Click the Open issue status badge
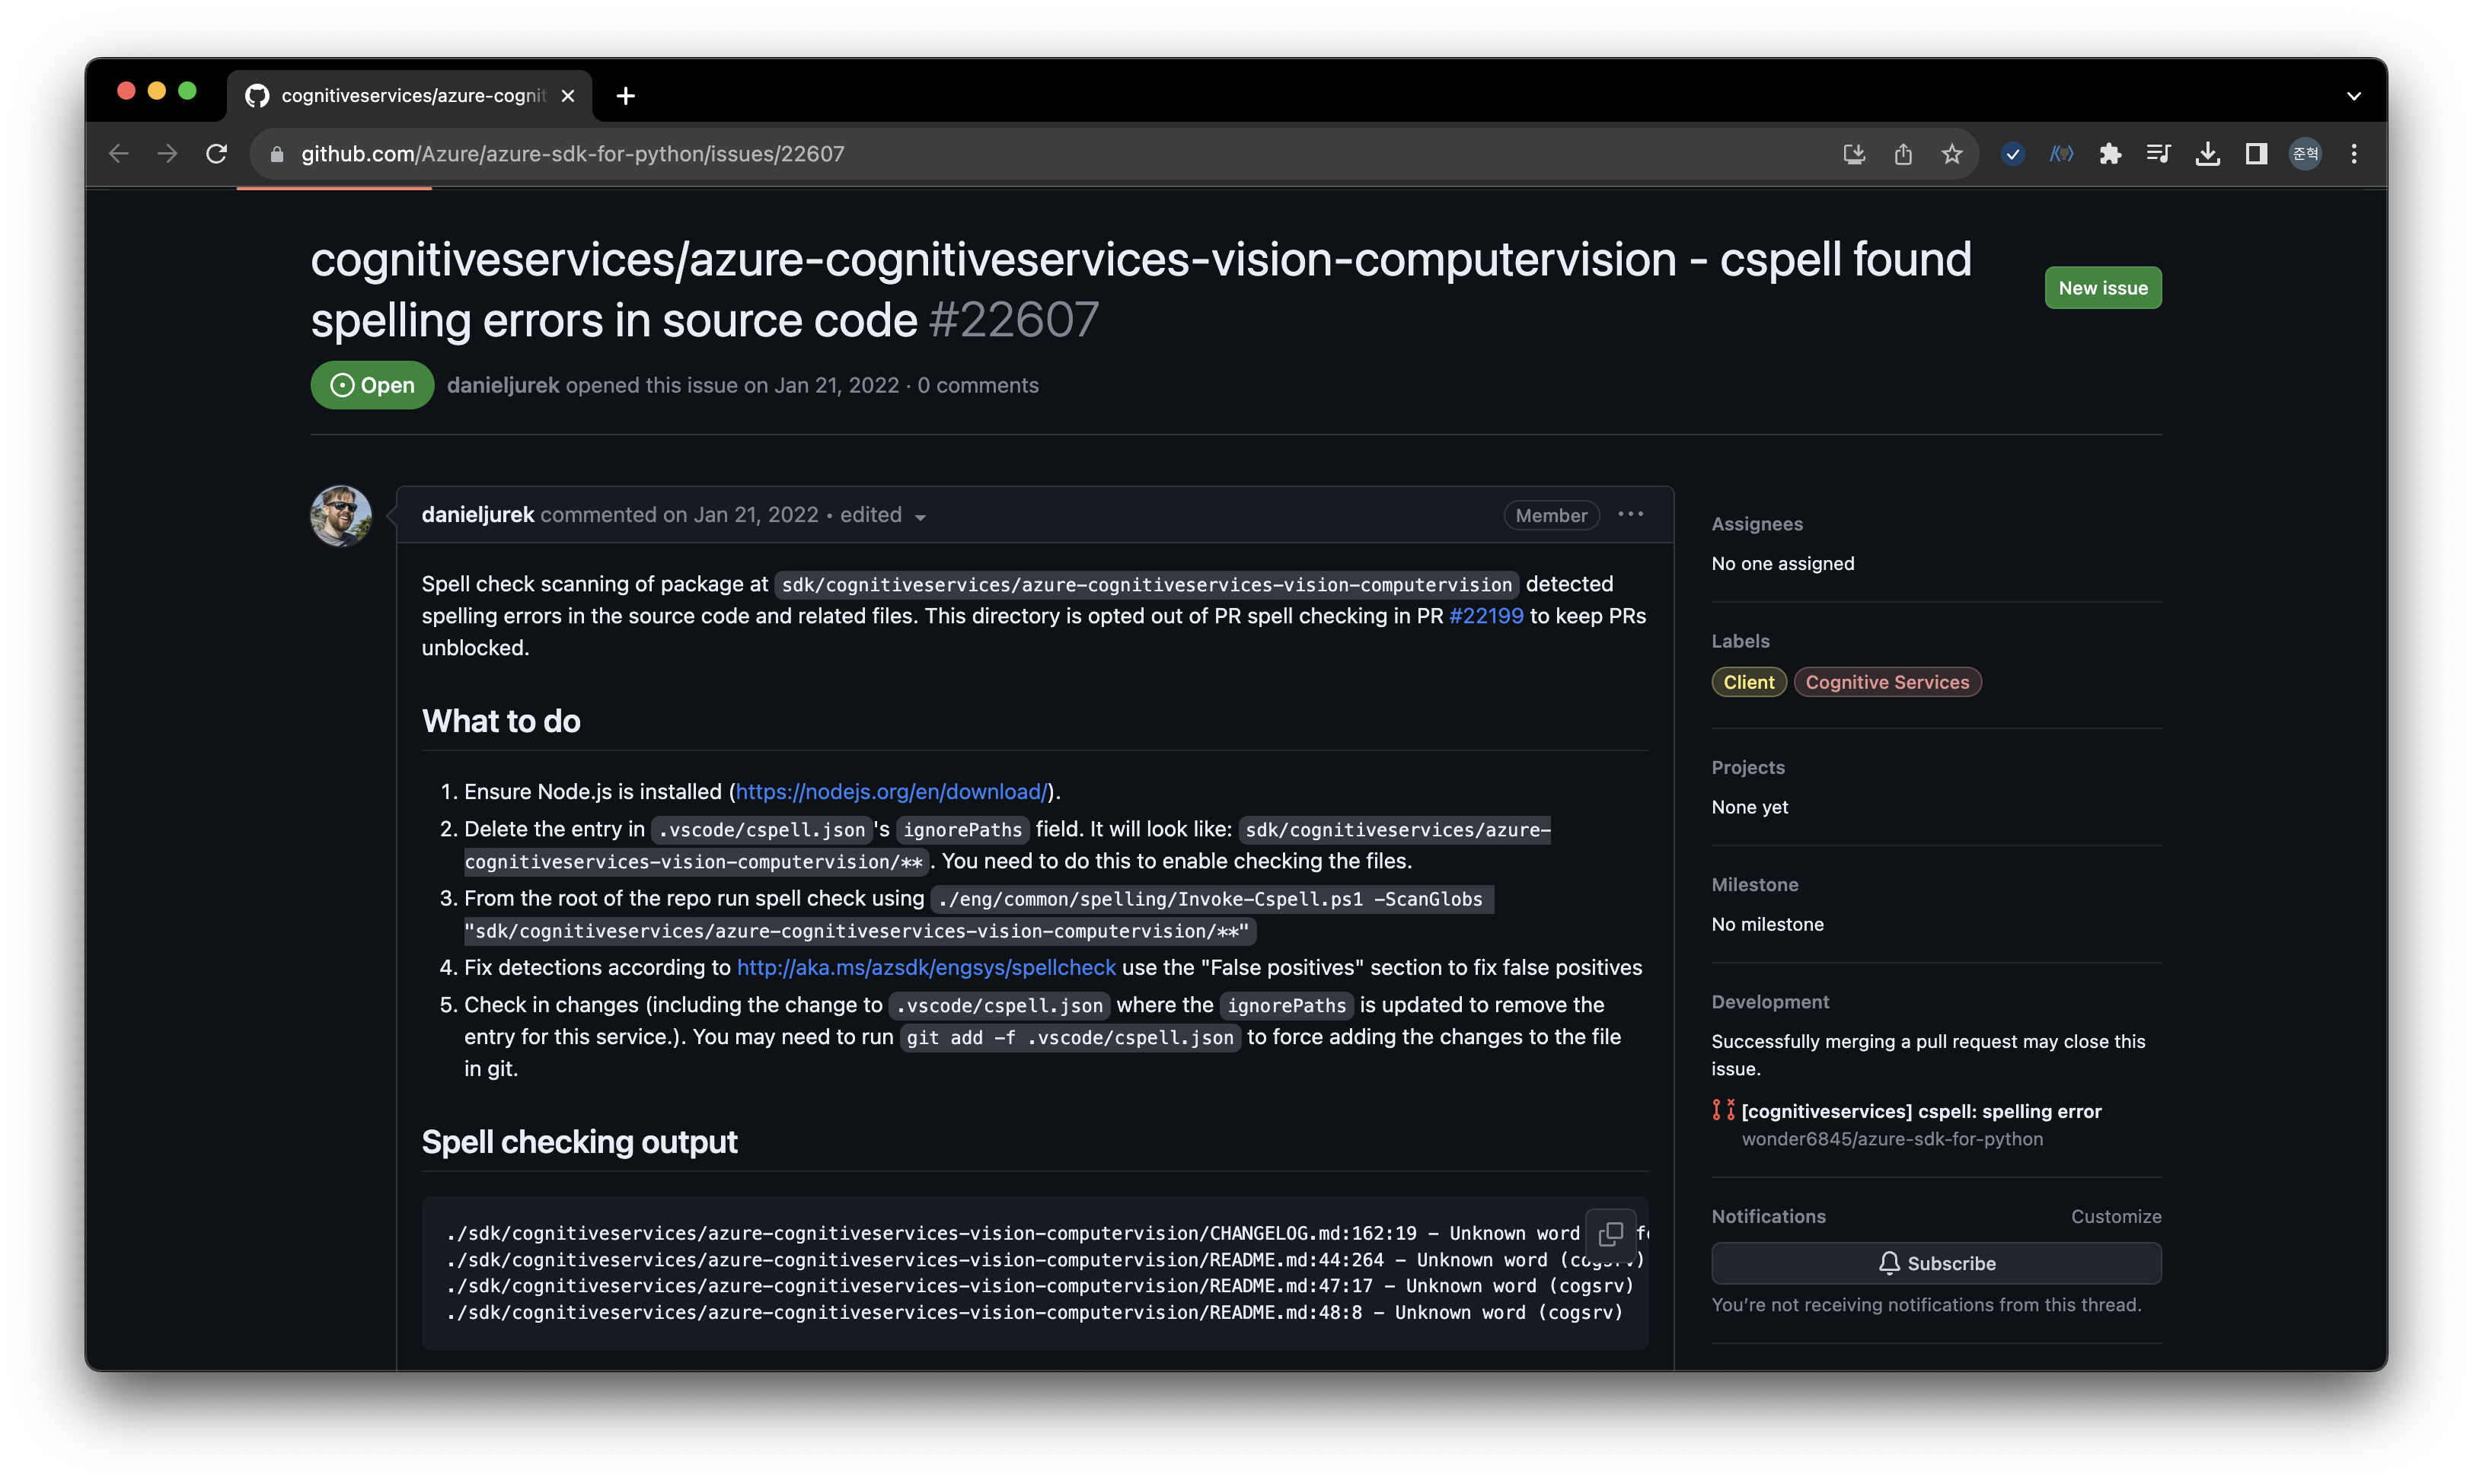The width and height of the screenshot is (2473, 1484). click(x=372, y=385)
